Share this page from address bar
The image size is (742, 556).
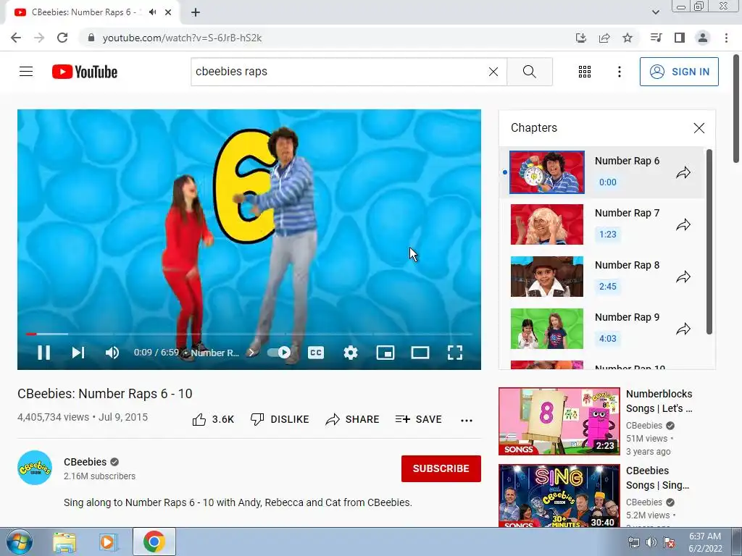click(x=604, y=38)
